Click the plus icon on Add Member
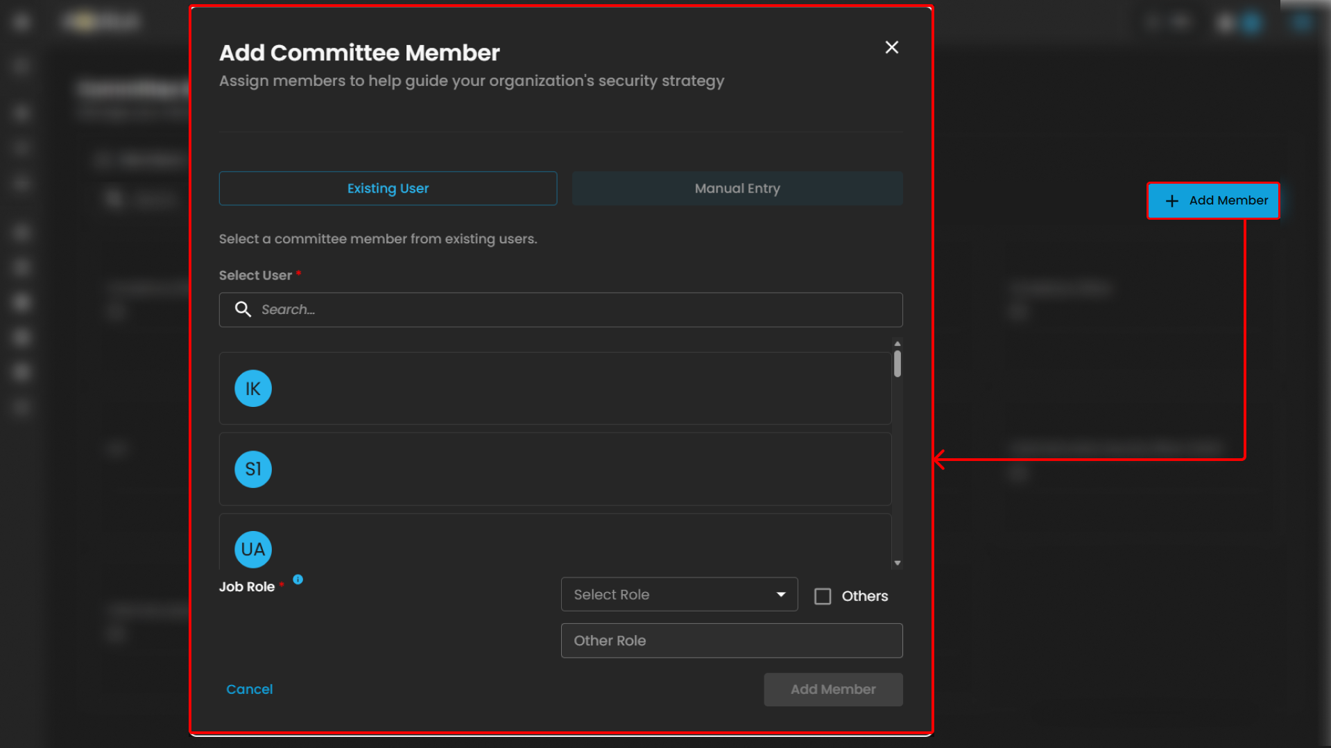The width and height of the screenshot is (1331, 748). click(1171, 201)
